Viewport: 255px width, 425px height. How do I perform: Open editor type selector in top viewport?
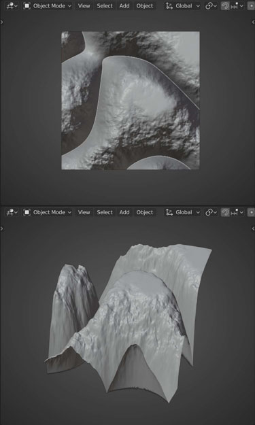pyautogui.click(x=12, y=5)
